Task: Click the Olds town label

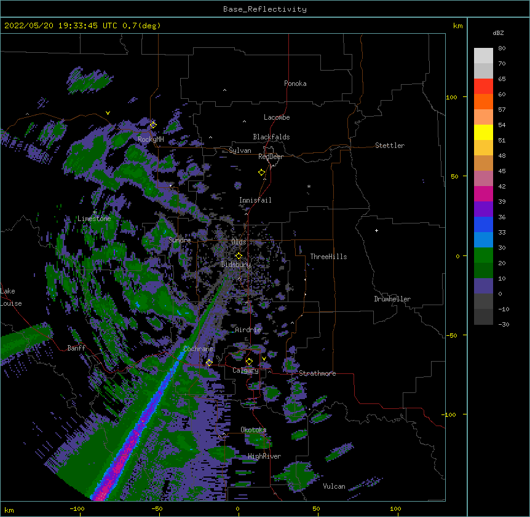Action: 239,242
